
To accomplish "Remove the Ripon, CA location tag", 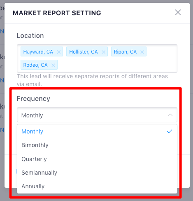I will (142, 52).
